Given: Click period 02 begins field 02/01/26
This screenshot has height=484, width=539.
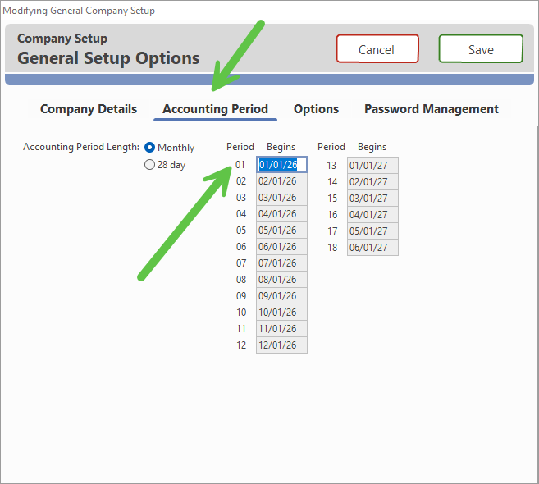Looking at the screenshot, I should [x=281, y=181].
